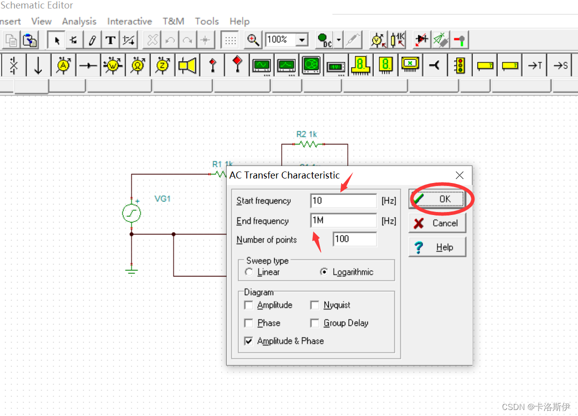
Task: Insert the circular-screen network analyzer instrument
Action: [x=311, y=65]
